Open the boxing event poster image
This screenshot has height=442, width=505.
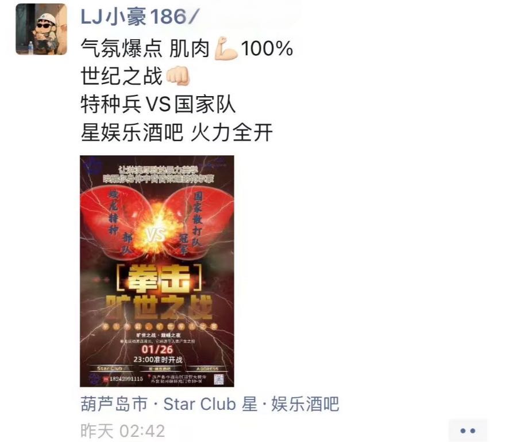(157, 271)
